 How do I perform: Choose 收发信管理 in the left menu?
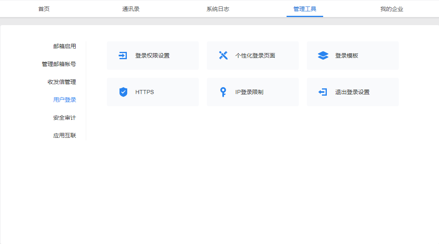point(62,82)
